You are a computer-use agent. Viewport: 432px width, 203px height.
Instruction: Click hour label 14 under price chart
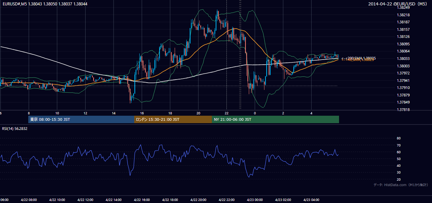pyautogui.click(x=114, y=113)
